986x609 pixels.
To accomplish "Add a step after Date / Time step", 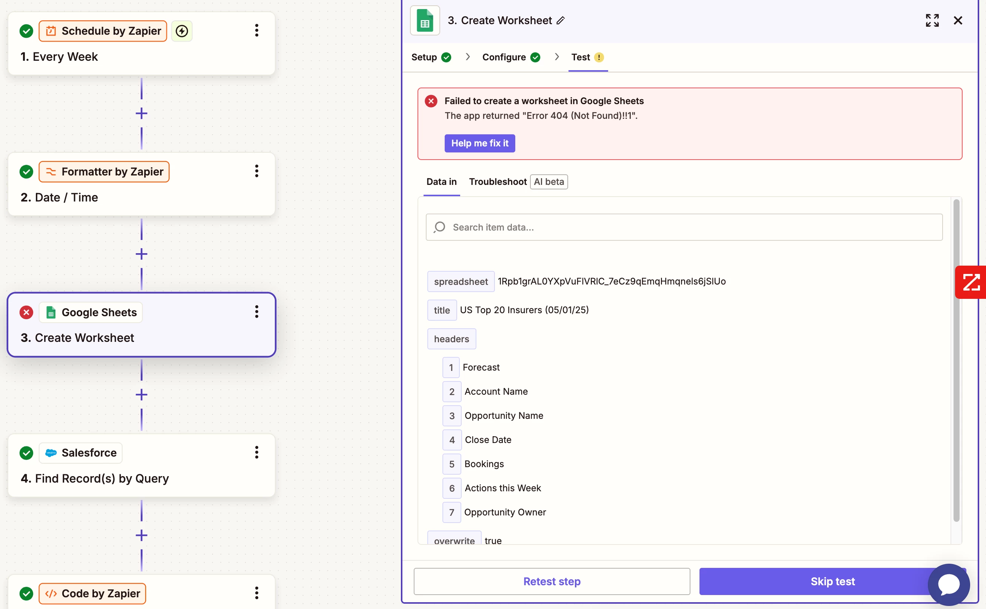I will 142,254.
